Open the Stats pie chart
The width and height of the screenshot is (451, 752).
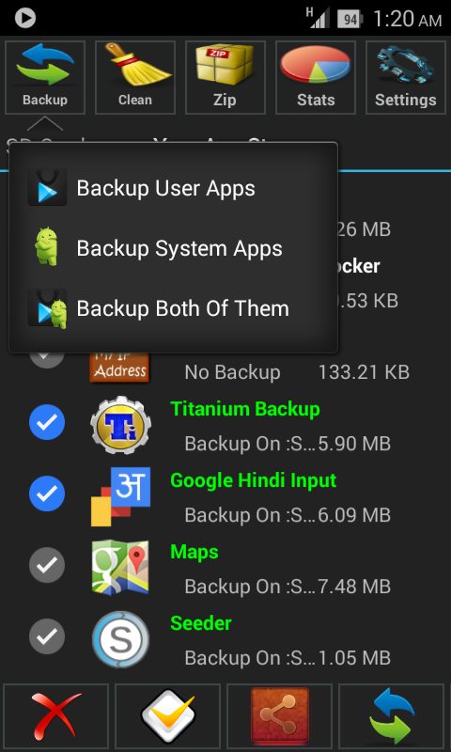pos(316,77)
